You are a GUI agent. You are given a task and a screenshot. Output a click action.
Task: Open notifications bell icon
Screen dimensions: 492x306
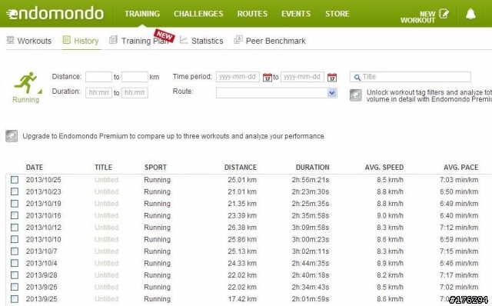click(x=470, y=14)
